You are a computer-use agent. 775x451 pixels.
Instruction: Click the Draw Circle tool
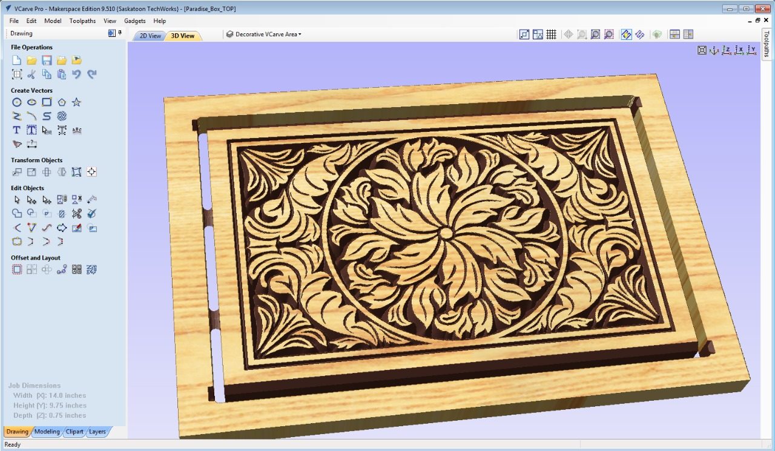pyautogui.click(x=17, y=102)
